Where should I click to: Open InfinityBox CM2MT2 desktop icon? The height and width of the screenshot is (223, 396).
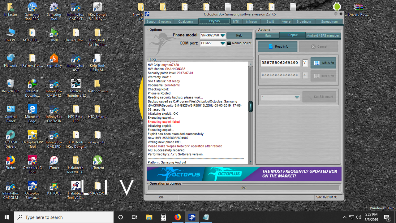(x=54, y=88)
